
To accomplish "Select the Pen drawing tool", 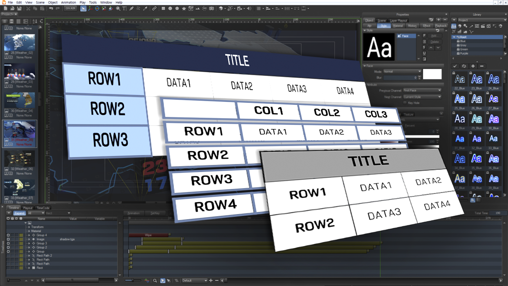I will [131, 8].
